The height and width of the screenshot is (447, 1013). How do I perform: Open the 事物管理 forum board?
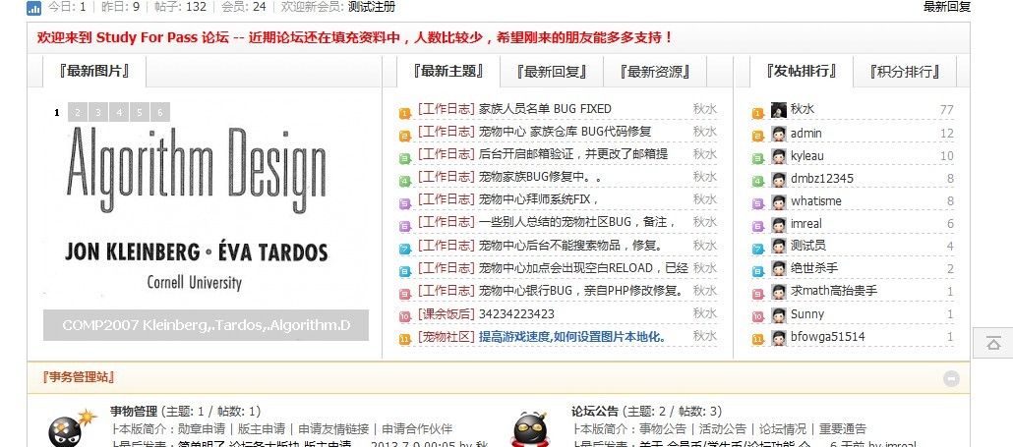point(134,412)
